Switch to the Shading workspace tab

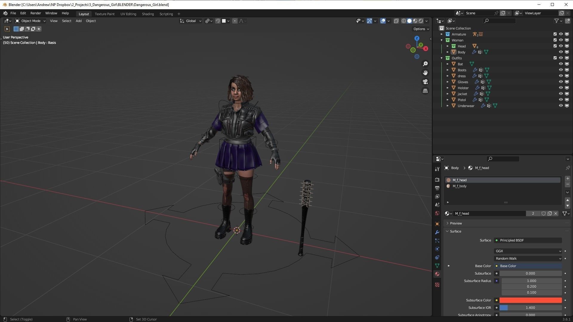click(148, 14)
